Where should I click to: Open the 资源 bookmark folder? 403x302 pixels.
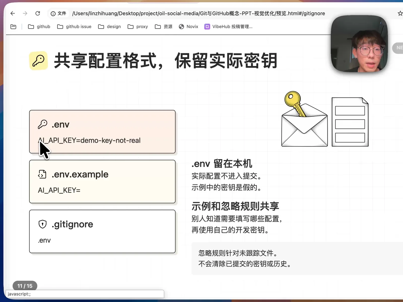(163, 27)
